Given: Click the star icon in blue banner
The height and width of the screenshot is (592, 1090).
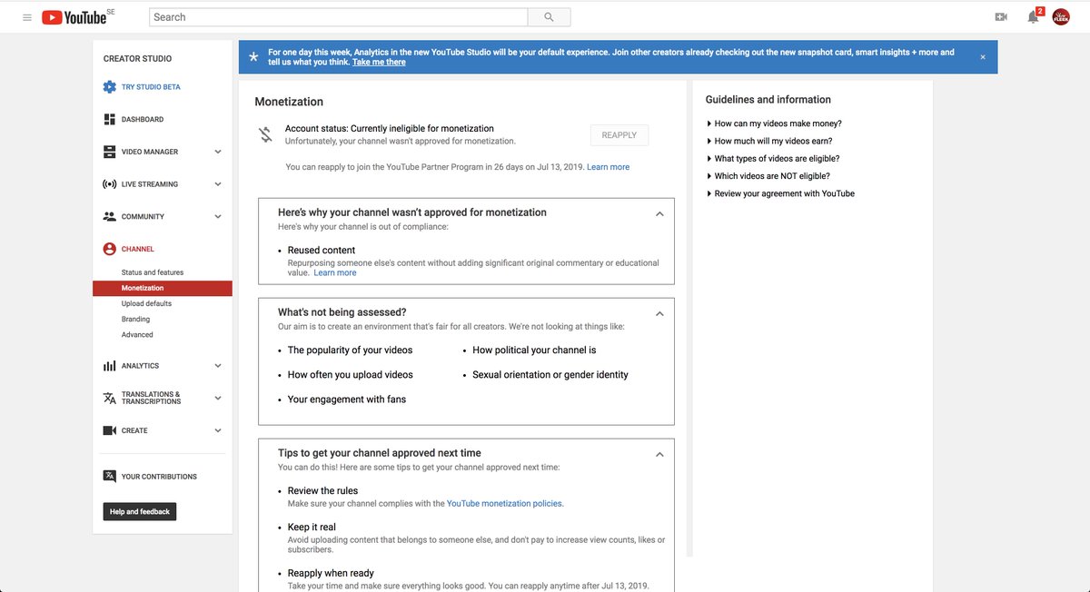Looking at the screenshot, I should coord(253,56).
